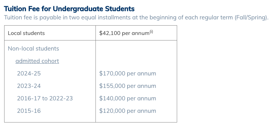Viewport: 274px width, 127px height.
Task: Select the 2016-17 to 2022-23 cohort label
Action: (45, 98)
